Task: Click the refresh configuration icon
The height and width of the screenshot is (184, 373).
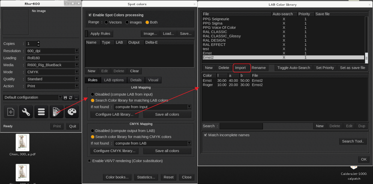Action: point(70,98)
